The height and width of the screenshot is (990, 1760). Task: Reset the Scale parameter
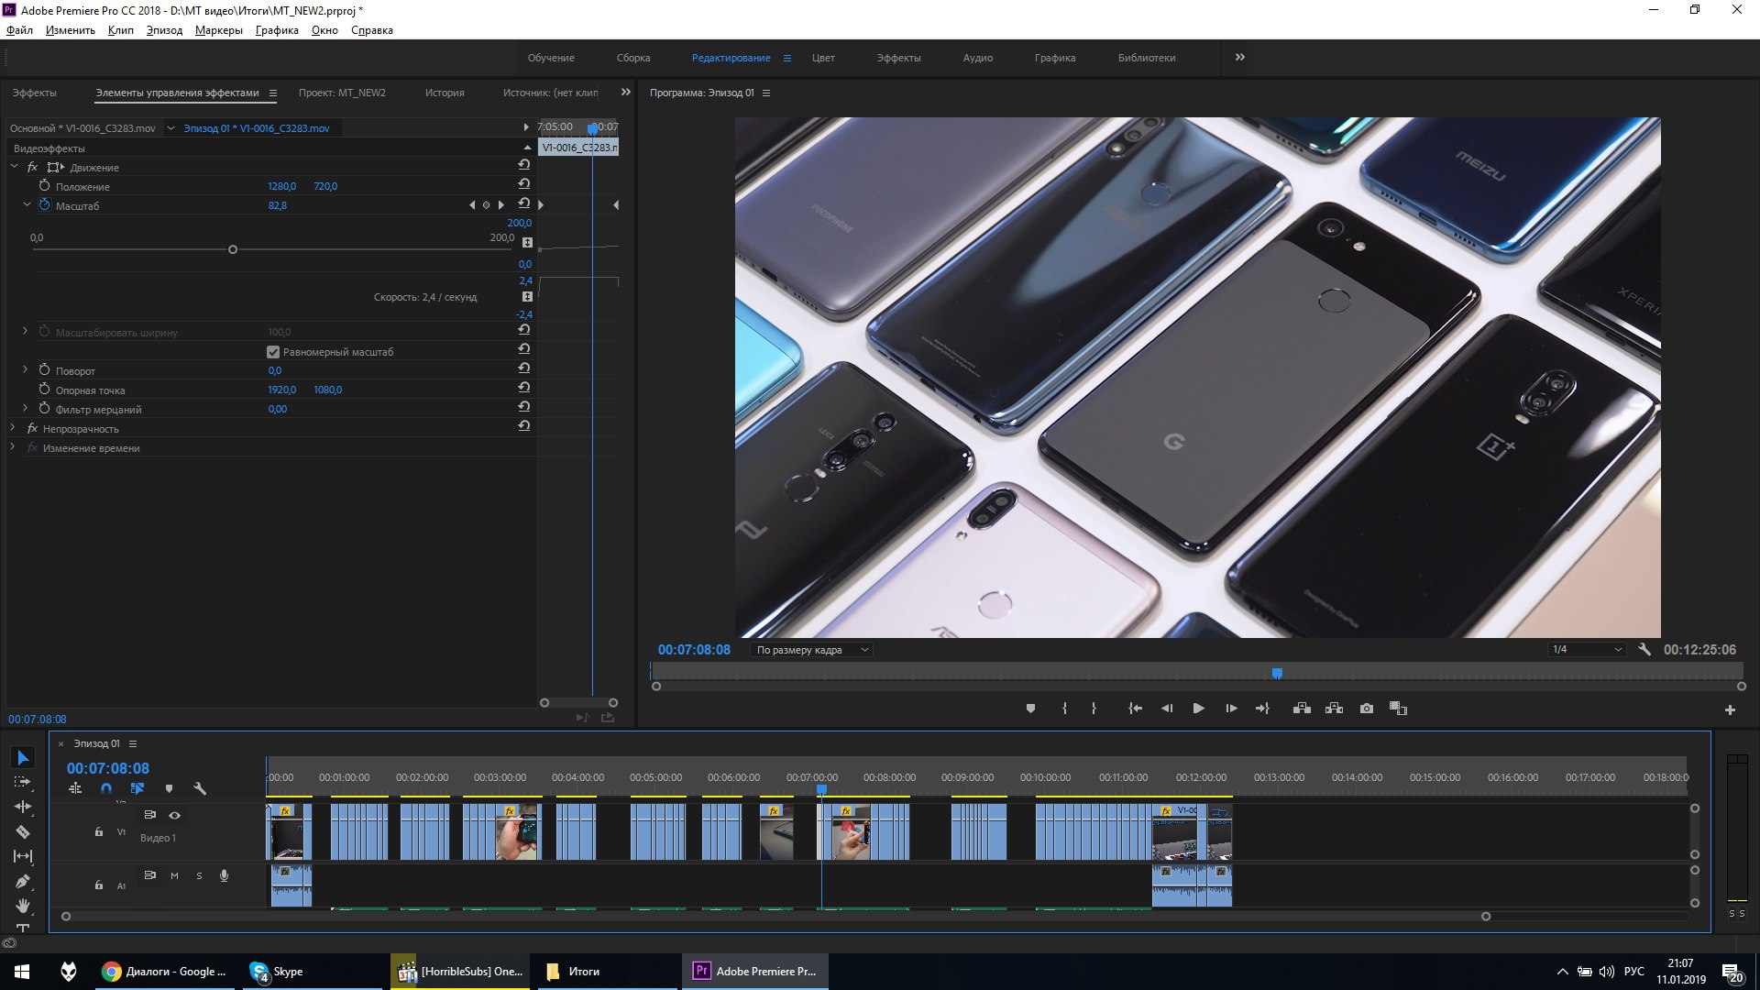[524, 203]
